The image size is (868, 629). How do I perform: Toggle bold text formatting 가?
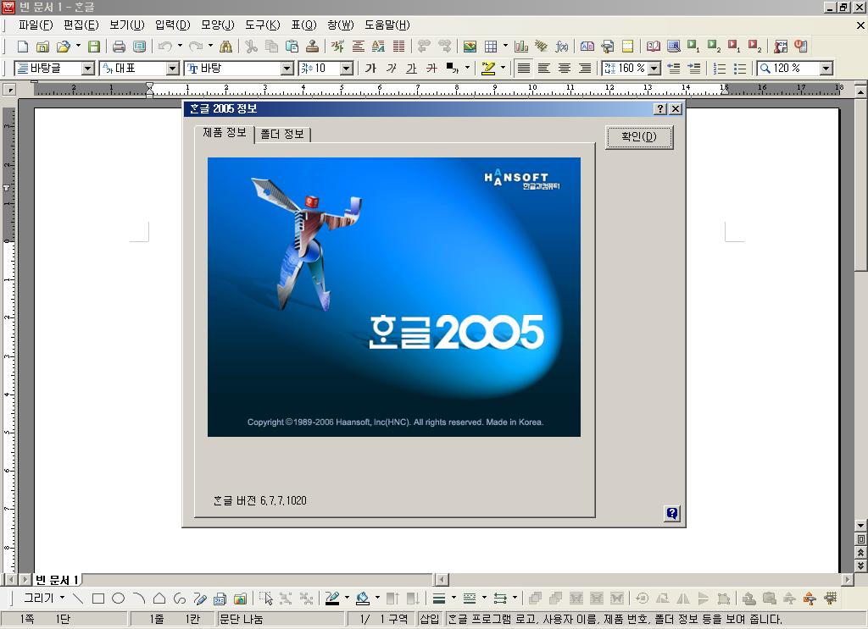370,69
